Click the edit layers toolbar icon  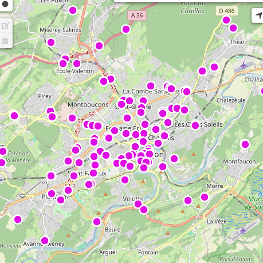click(x=5, y=26)
